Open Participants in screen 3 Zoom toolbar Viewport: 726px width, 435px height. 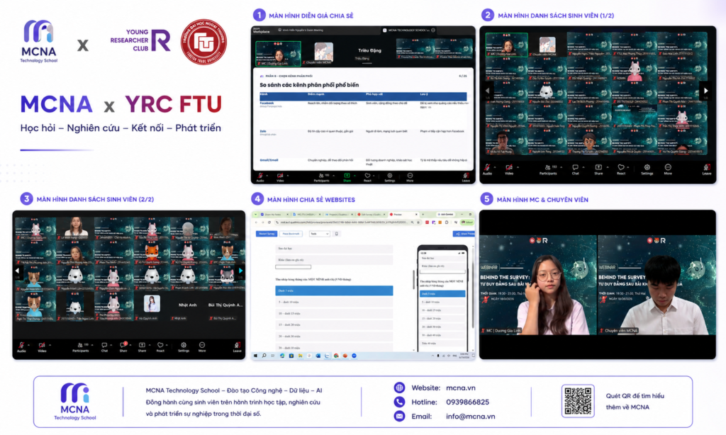(81, 347)
